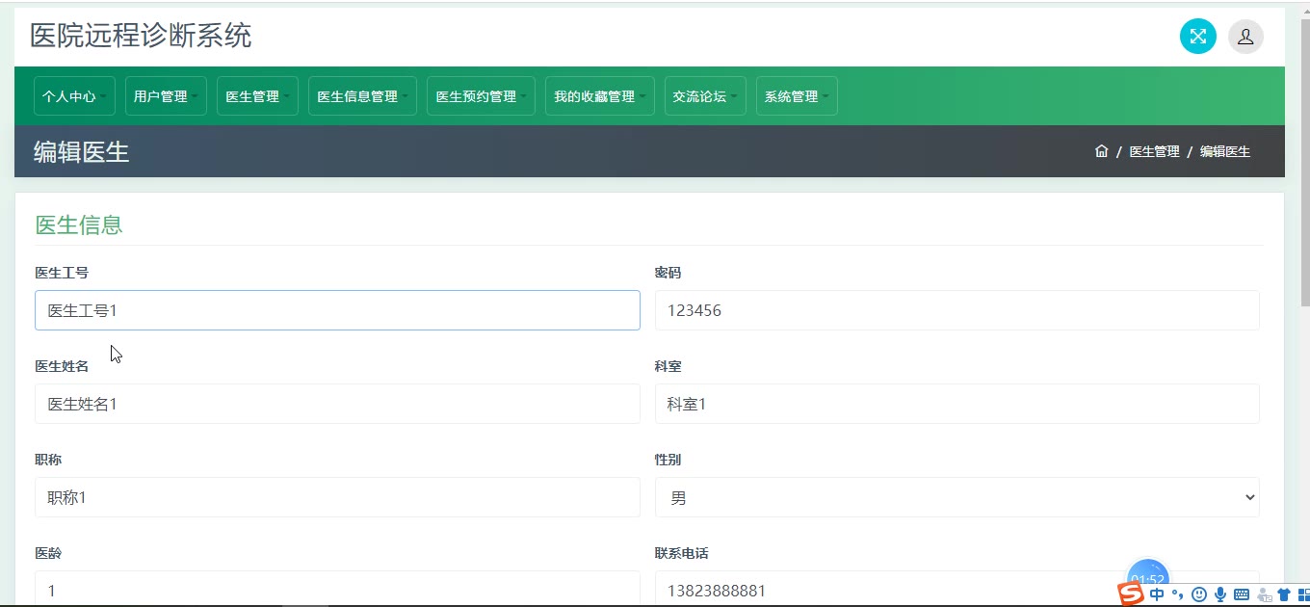Click the 编辑医生 page heading
Image resolution: width=1310 pixels, height=607 pixels.
click(x=82, y=151)
